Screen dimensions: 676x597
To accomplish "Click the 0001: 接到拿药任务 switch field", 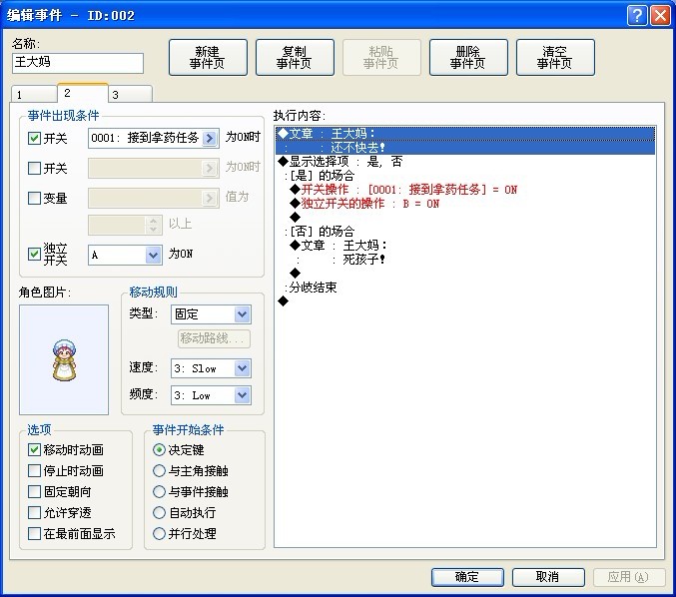I will [x=154, y=138].
